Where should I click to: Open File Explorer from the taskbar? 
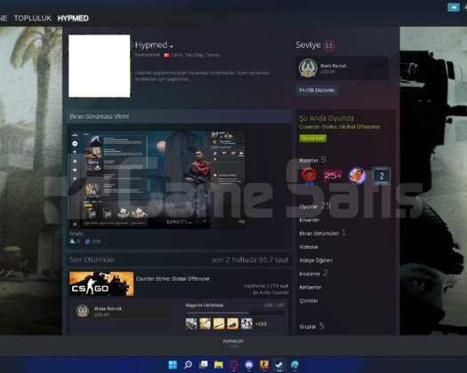219,365
